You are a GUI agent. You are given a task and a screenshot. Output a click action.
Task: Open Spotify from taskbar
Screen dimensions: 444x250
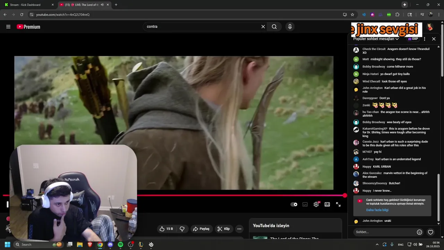pos(120,244)
